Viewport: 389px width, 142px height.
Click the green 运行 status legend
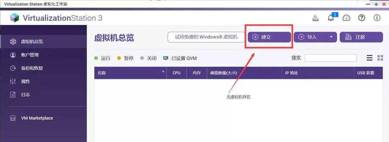coord(102,58)
